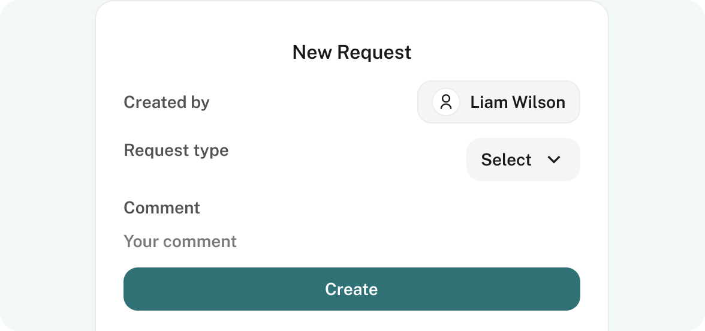Open the Request type Select dropdown
Screen dimensions: 705x331
523,160
